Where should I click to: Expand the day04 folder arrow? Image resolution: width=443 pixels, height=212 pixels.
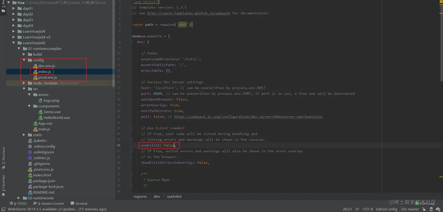point(13,26)
